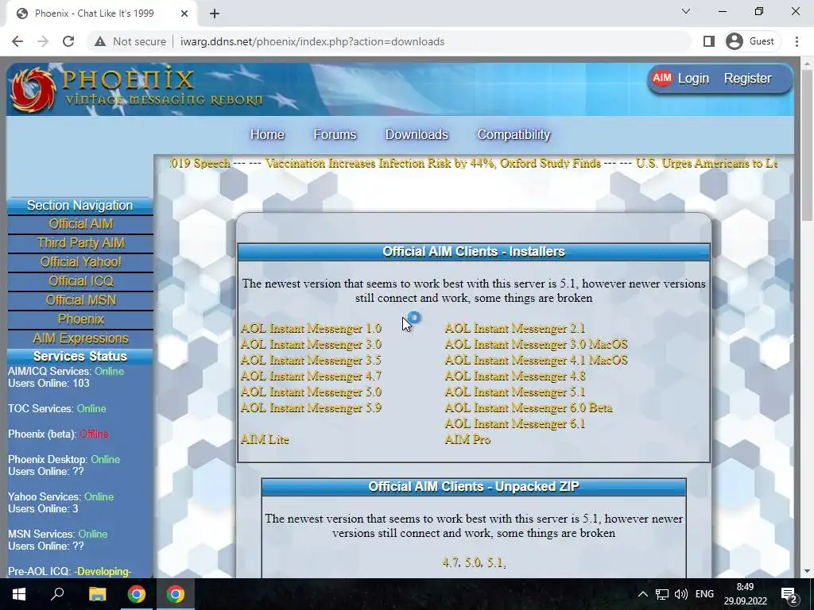Open Windows taskbar search
This screenshot has width=814, height=610.
[57, 594]
